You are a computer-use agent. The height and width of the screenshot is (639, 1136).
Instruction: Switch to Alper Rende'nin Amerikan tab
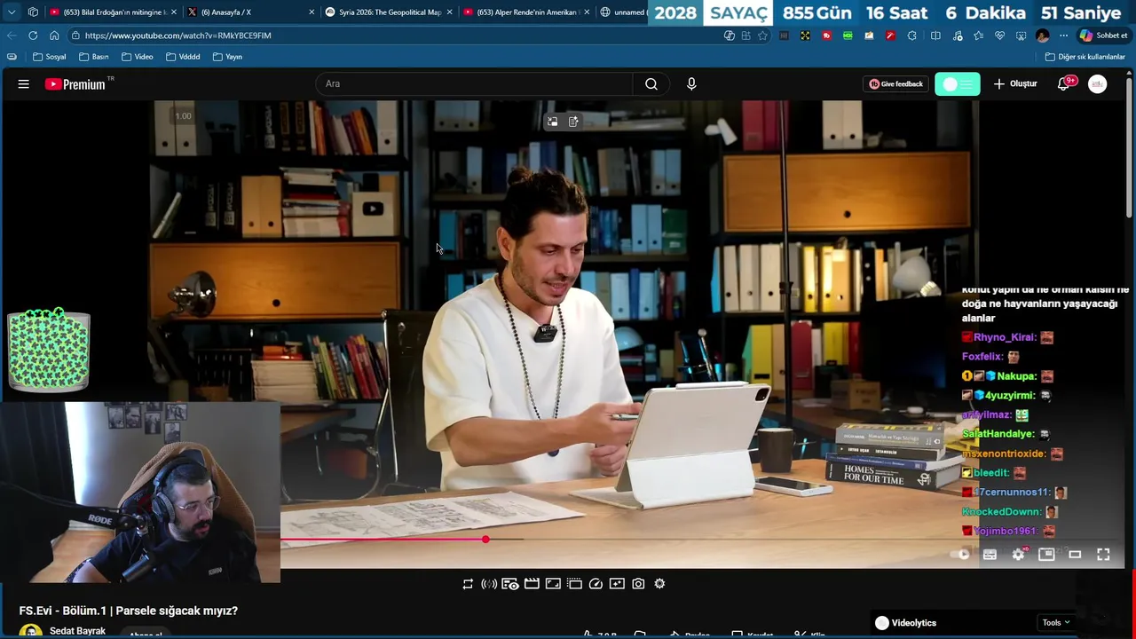tap(527, 12)
